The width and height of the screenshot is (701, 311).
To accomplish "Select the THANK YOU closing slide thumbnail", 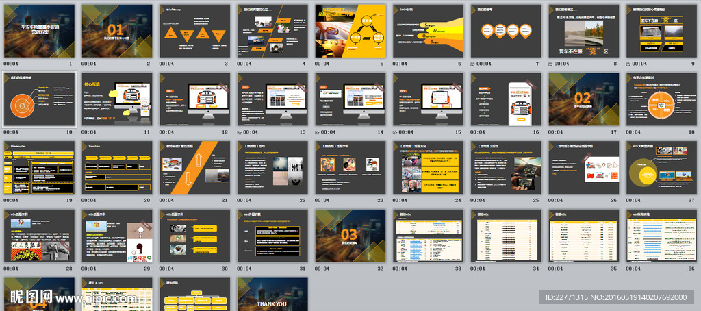I will click(272, 294).
